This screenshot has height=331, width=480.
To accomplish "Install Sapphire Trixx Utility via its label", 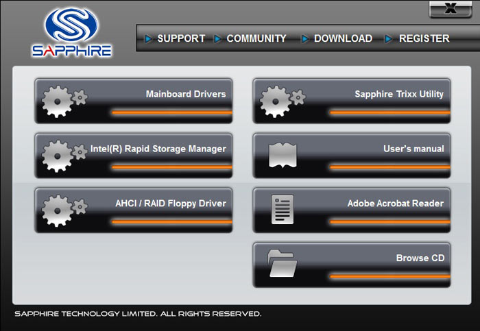I will 398,94.
